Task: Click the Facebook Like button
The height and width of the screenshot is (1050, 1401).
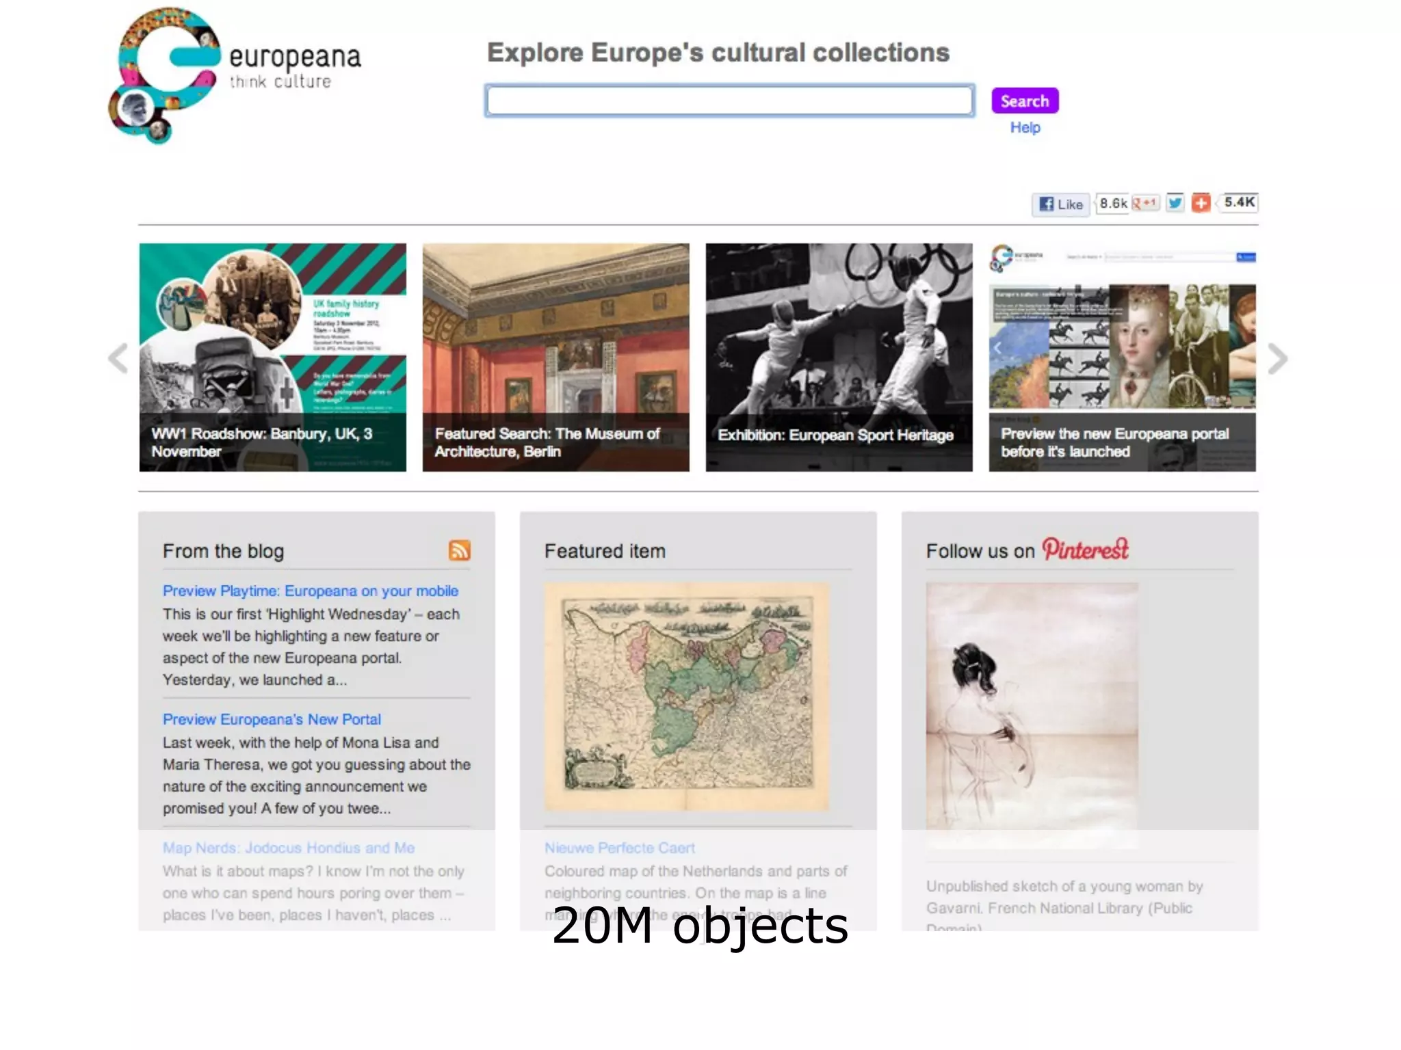Action: coord(1060,204)
